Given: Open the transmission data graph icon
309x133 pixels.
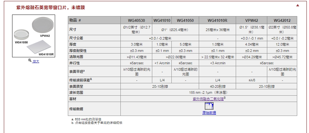Looking at the screenshot, I should pyautogui.click(x=209, y=106).
